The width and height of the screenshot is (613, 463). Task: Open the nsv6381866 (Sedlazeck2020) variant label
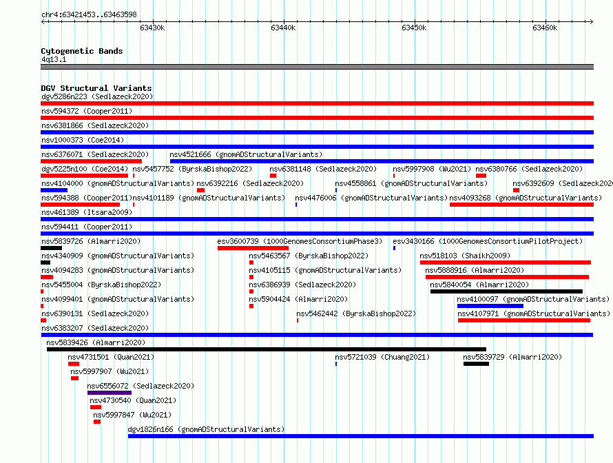95,125
